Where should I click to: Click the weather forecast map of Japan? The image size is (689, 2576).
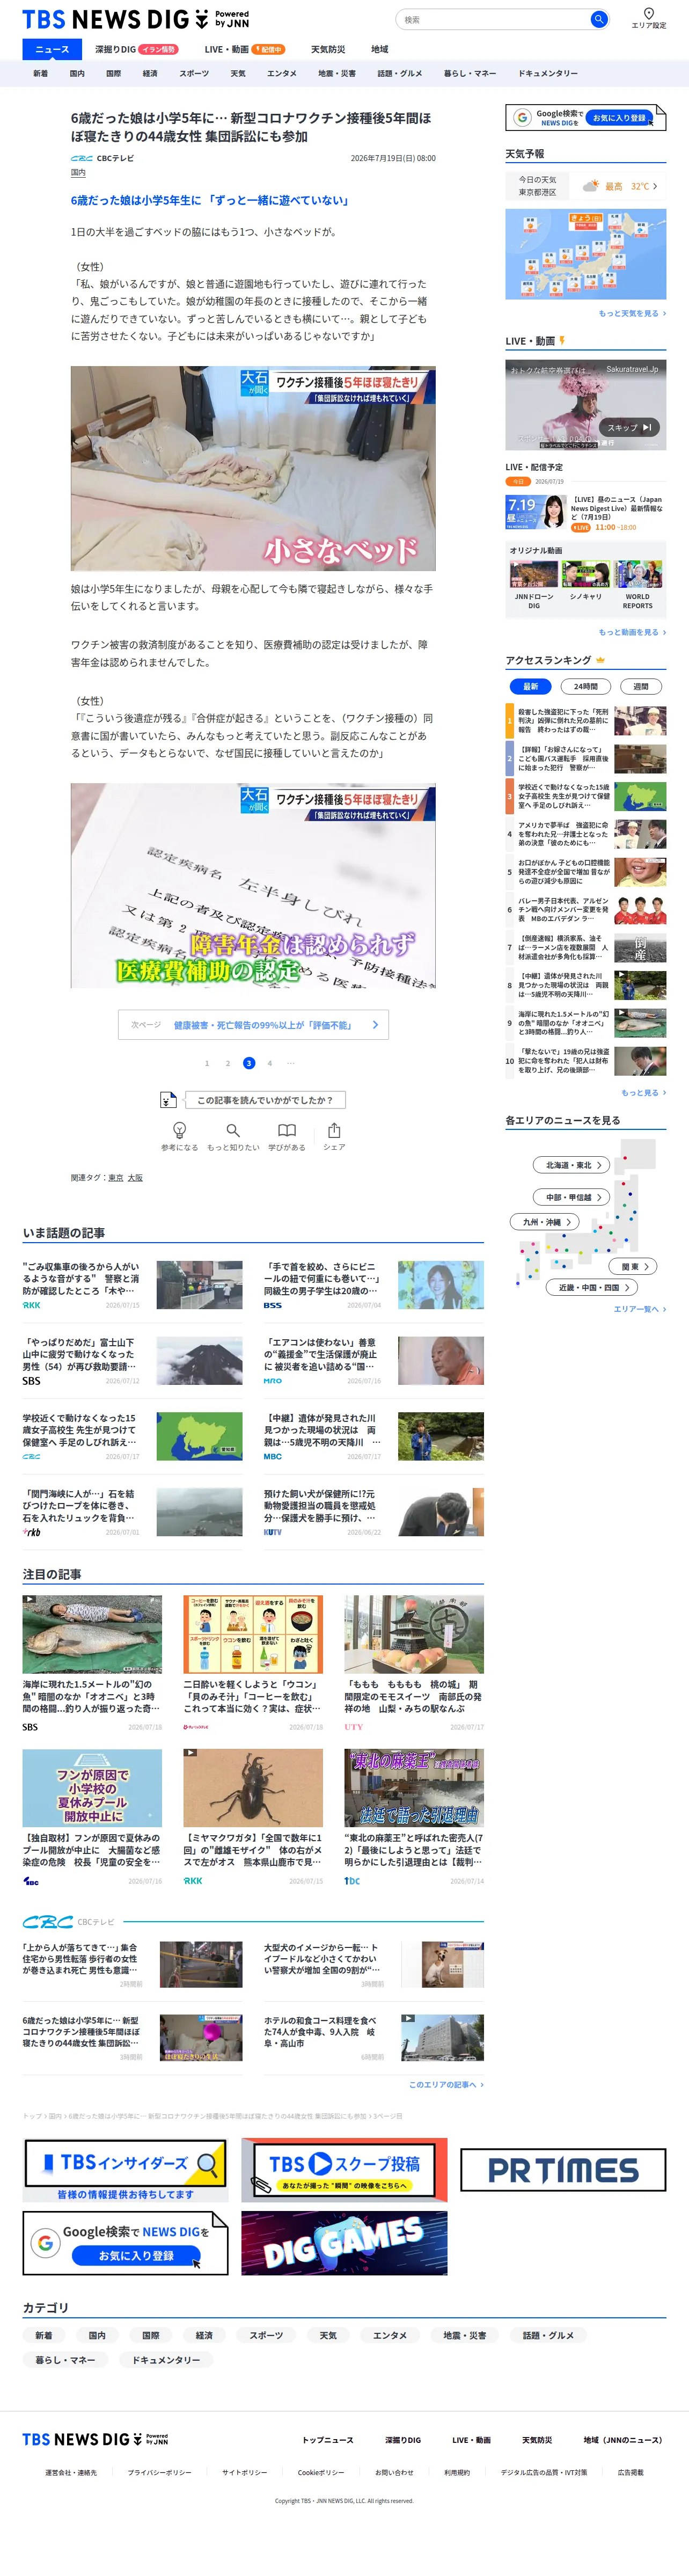point(586,254)
